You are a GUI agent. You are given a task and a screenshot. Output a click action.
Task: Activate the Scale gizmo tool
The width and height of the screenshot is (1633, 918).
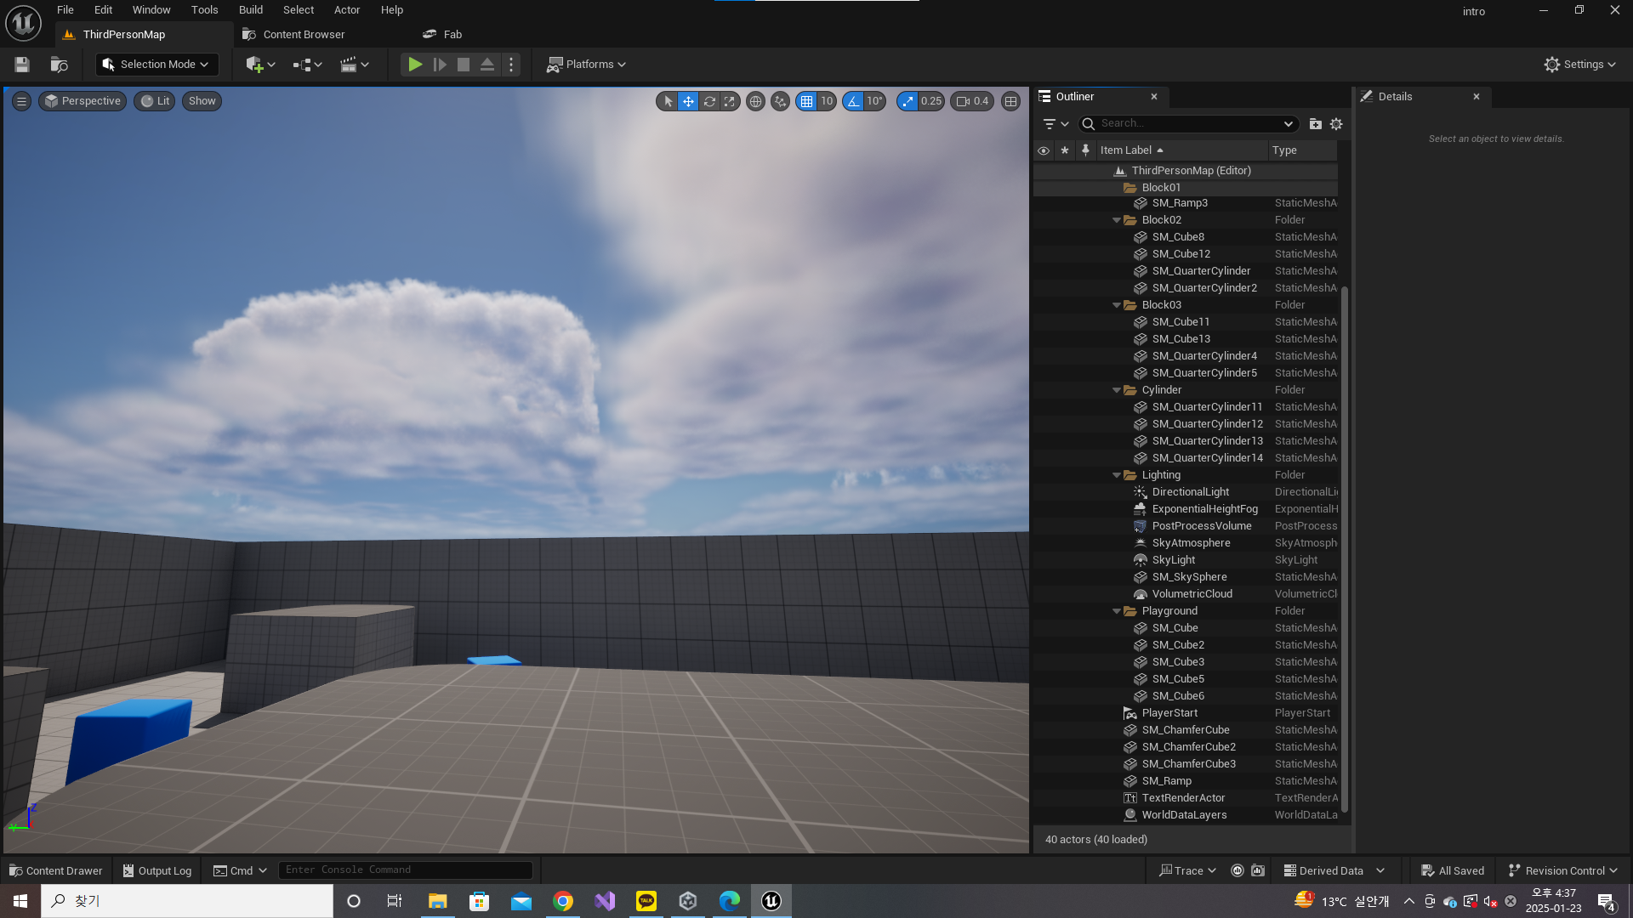(x=730, y=101)
